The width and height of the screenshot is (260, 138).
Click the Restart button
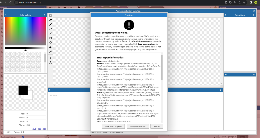[157, 126]
